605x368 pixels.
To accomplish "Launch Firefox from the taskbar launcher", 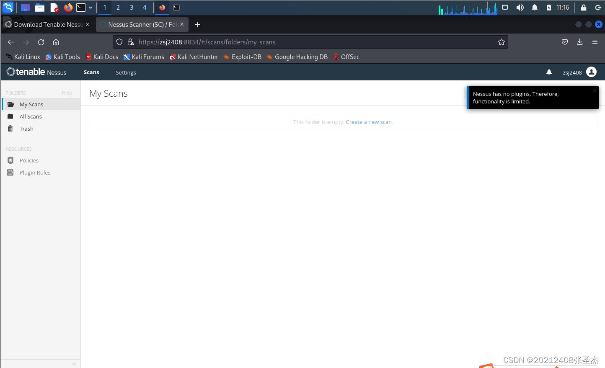I will click(x=68, y=7).
